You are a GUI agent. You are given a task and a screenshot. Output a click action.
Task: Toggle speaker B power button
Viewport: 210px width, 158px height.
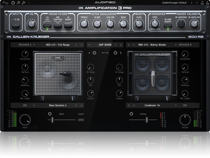(x=115, y=53)
